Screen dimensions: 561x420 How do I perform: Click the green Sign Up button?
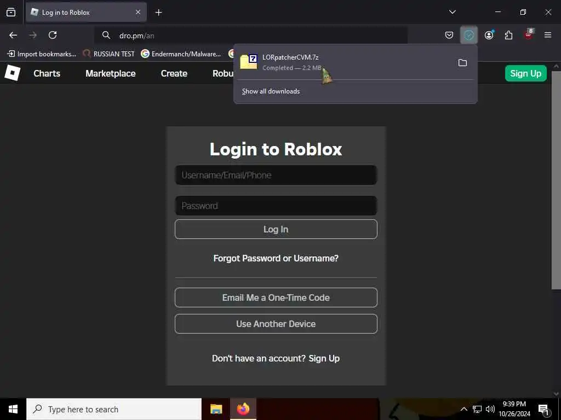pos(525,73)
